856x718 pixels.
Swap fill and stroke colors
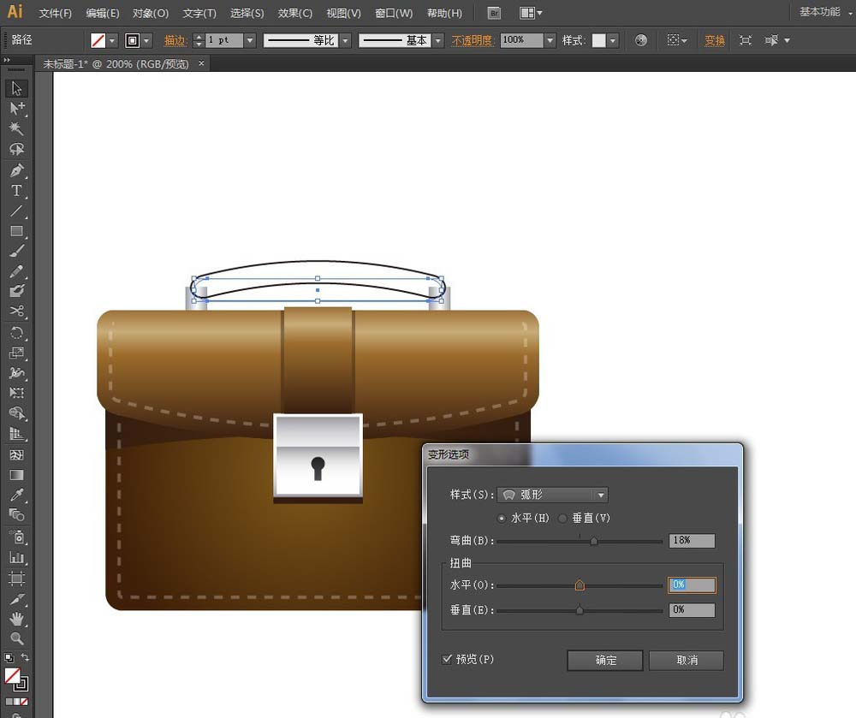point(25,657)
